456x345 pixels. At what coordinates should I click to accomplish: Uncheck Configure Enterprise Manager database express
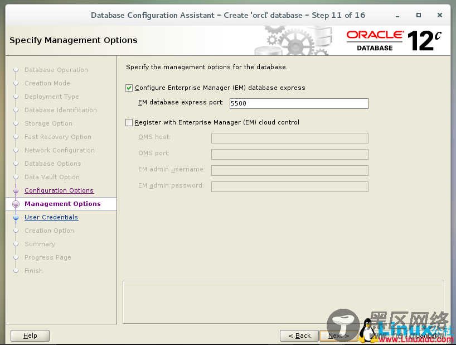129,88
